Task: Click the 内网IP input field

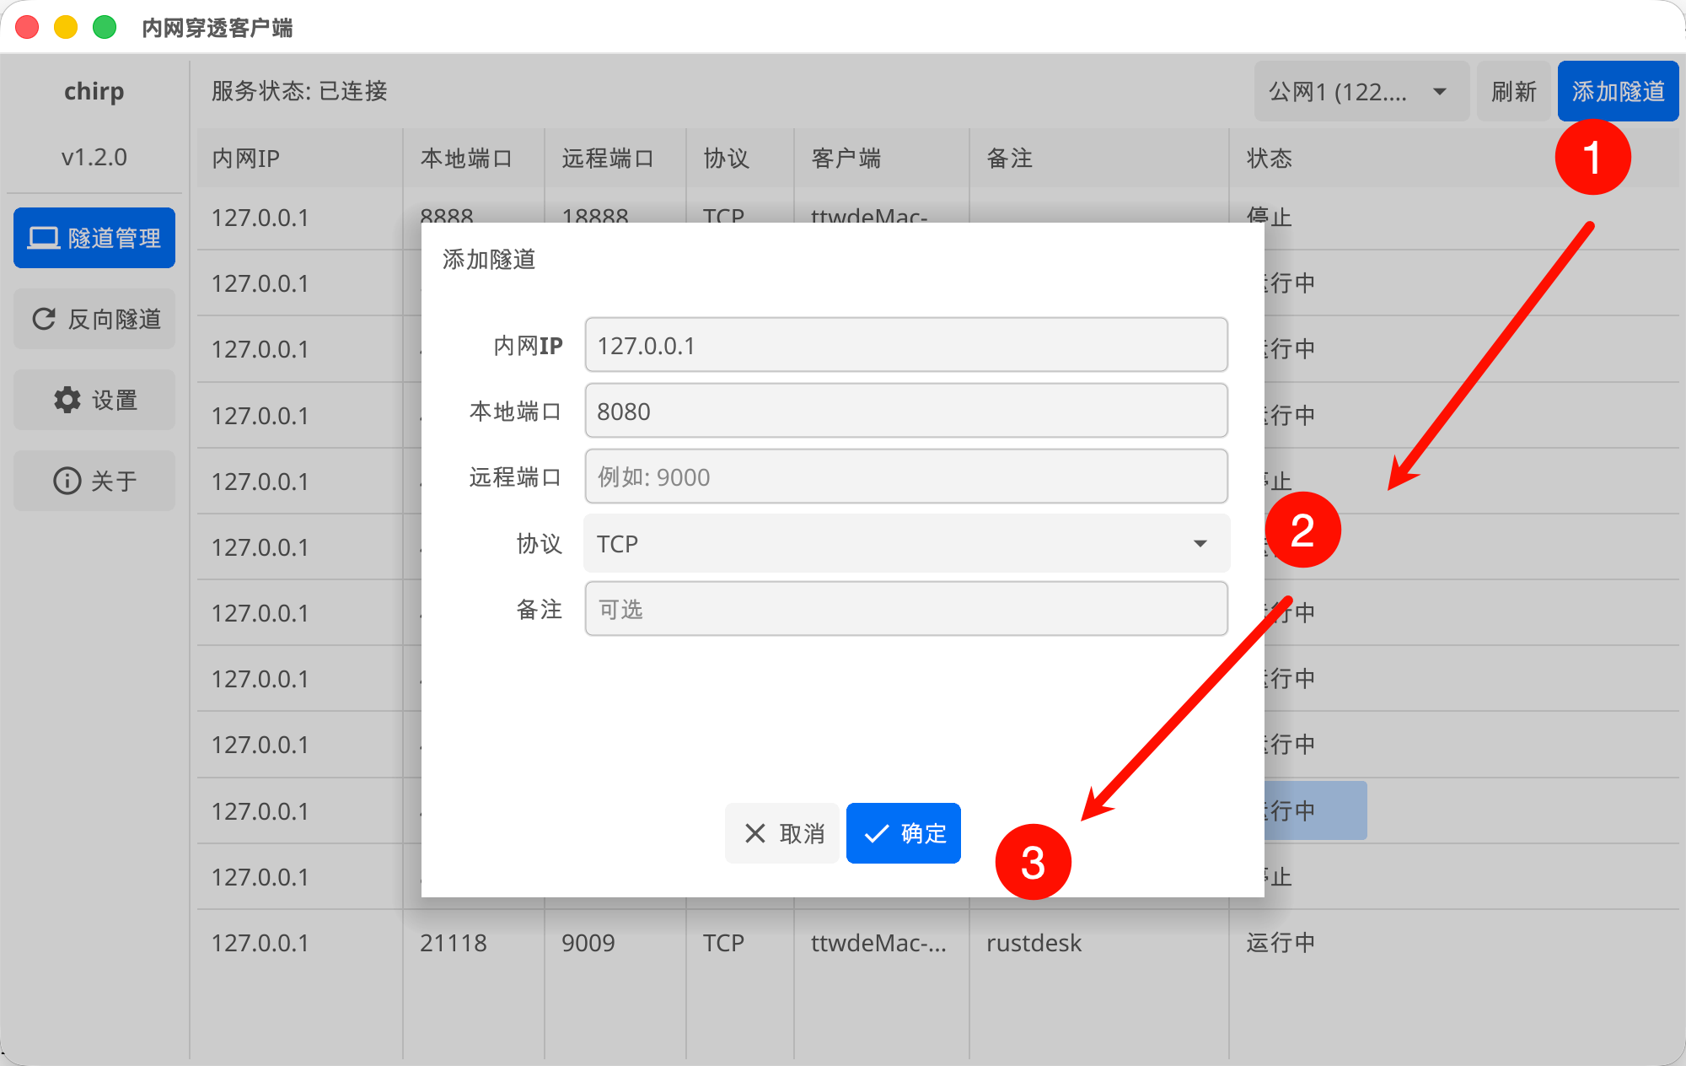Action: [905, 345]
